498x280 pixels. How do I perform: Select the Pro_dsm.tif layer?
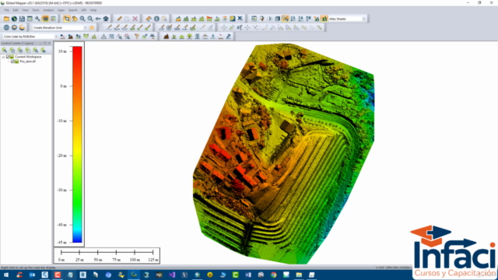[28, 61]
